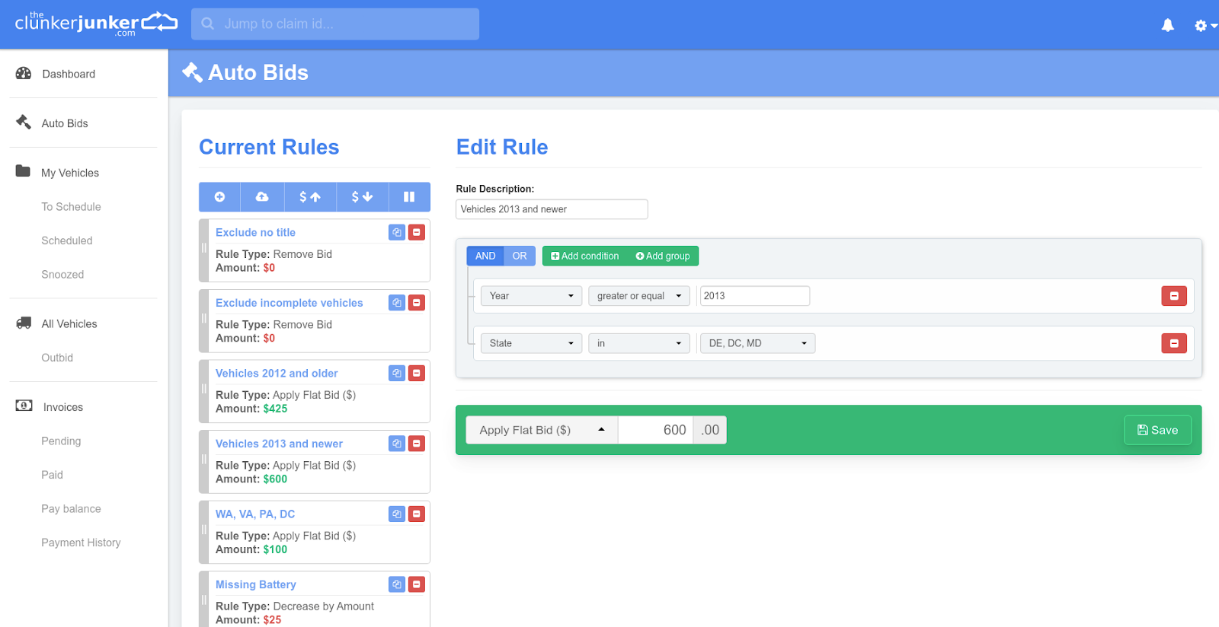The image size is (1219, 627).
Task: Delete the WA, VA, PA, DC rule
Action: pos(417,514)
